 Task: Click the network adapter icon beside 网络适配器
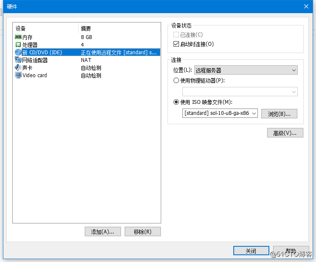(18, 60)
